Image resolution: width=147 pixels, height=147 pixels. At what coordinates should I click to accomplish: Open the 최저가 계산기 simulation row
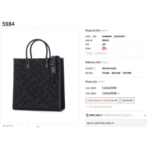coord(116,115)
